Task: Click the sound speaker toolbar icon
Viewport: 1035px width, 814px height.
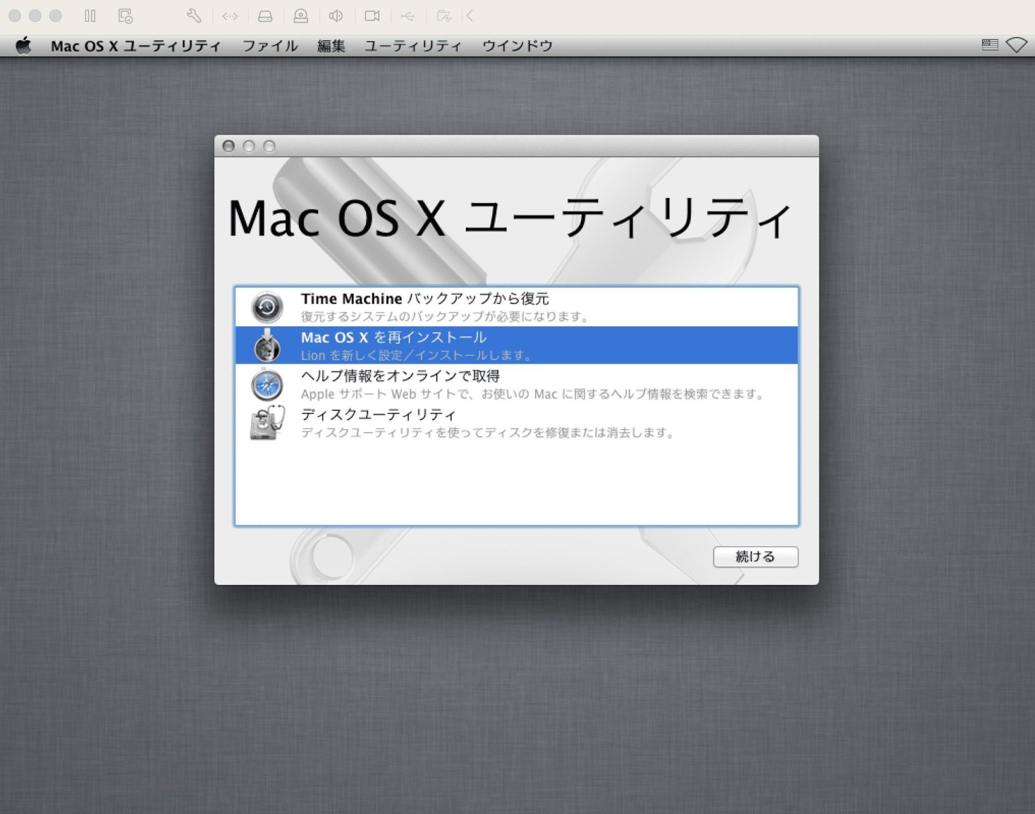Action: click(x=336, y=16)
